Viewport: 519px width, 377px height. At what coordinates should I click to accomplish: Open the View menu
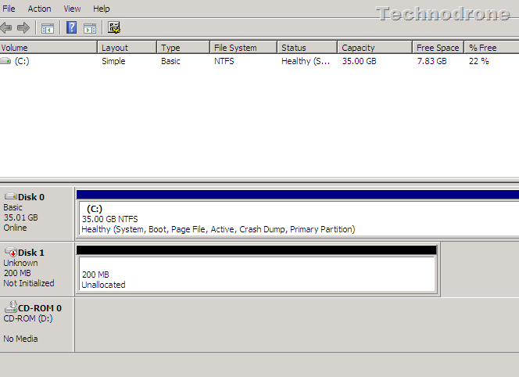[72, 9]
